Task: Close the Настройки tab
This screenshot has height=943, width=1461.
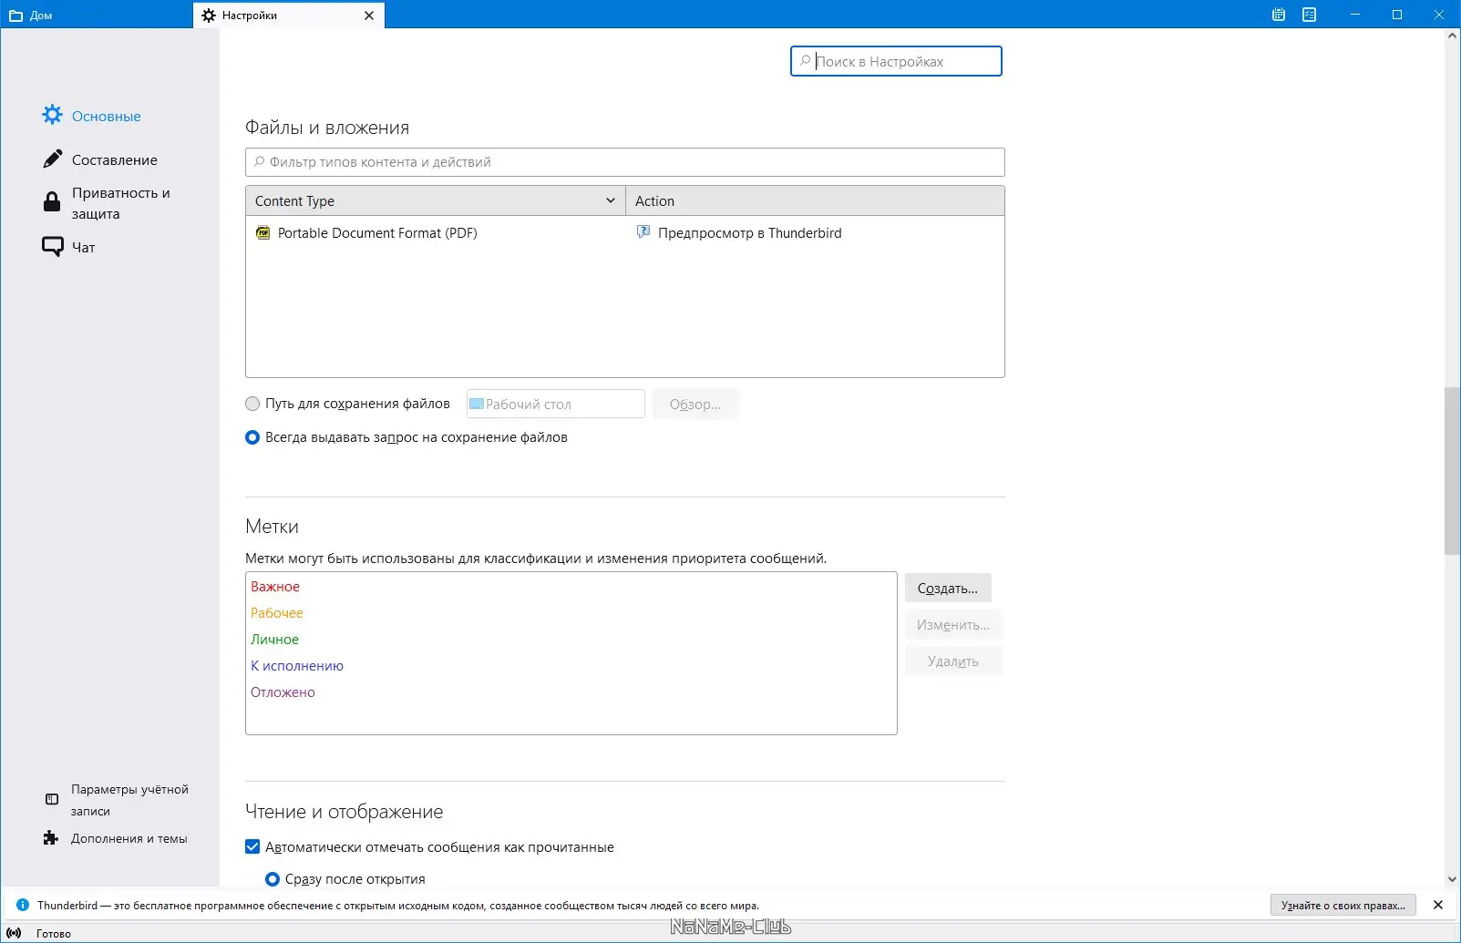Action: pos(369,15)
